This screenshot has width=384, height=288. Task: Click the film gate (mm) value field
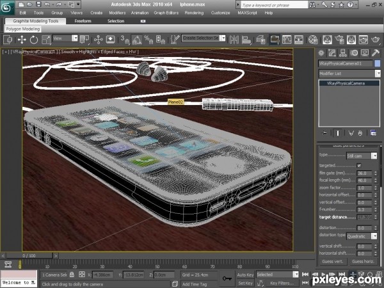click(x=364, y=173)
